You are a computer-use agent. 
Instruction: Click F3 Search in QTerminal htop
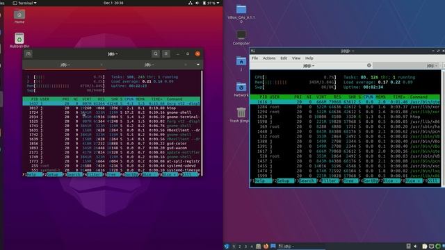coord(306,181)
